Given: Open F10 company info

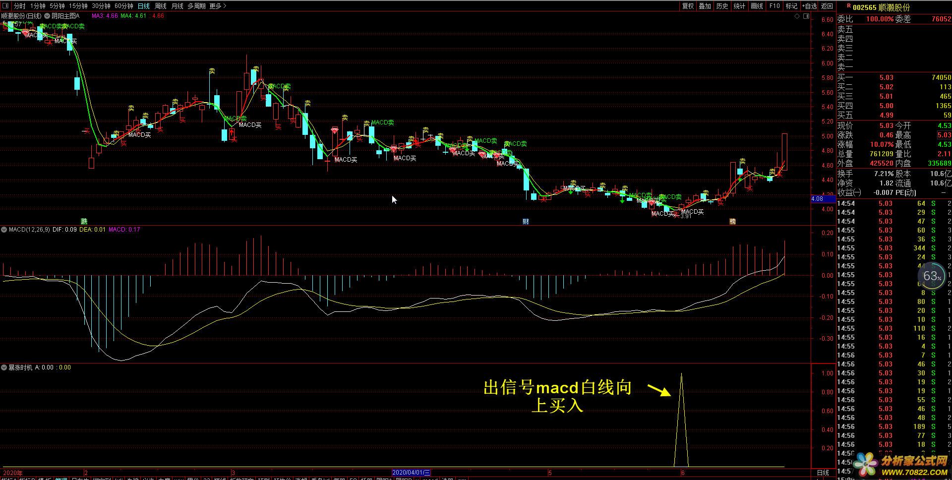Looking at the screenshot, I should (774, 6).
